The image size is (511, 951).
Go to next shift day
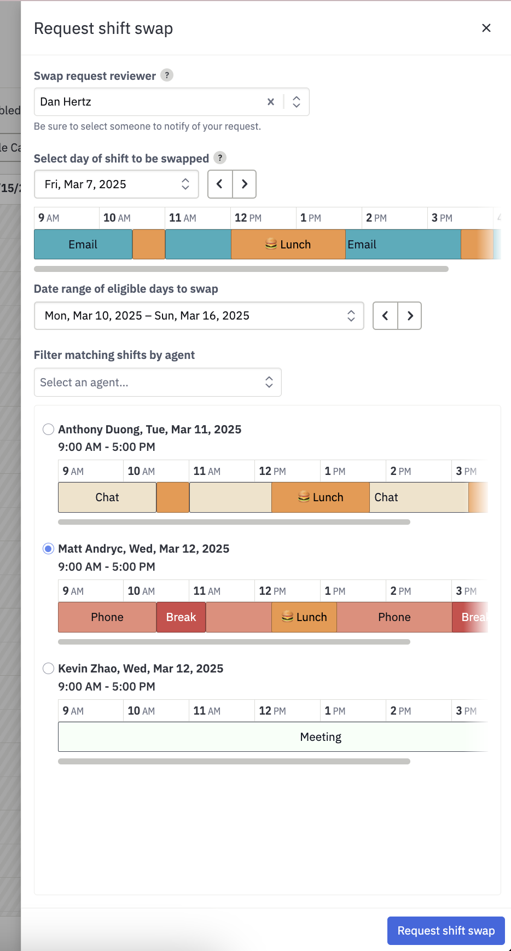coord(245,184)
